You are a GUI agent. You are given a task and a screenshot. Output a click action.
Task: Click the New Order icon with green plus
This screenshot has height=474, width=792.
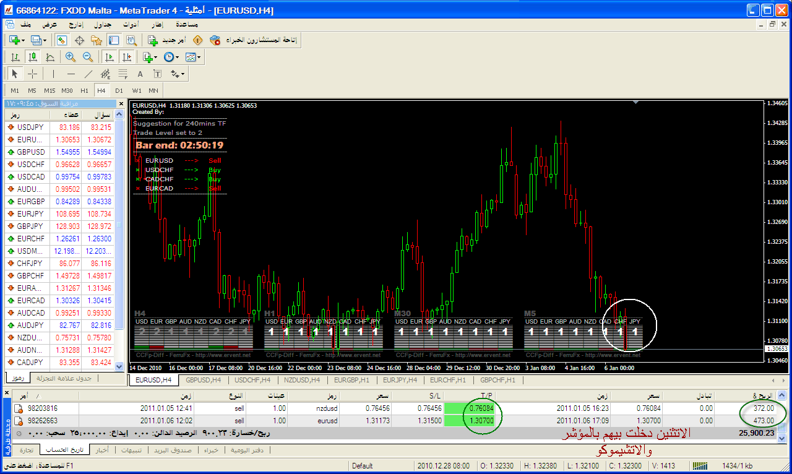click(153, 40)
